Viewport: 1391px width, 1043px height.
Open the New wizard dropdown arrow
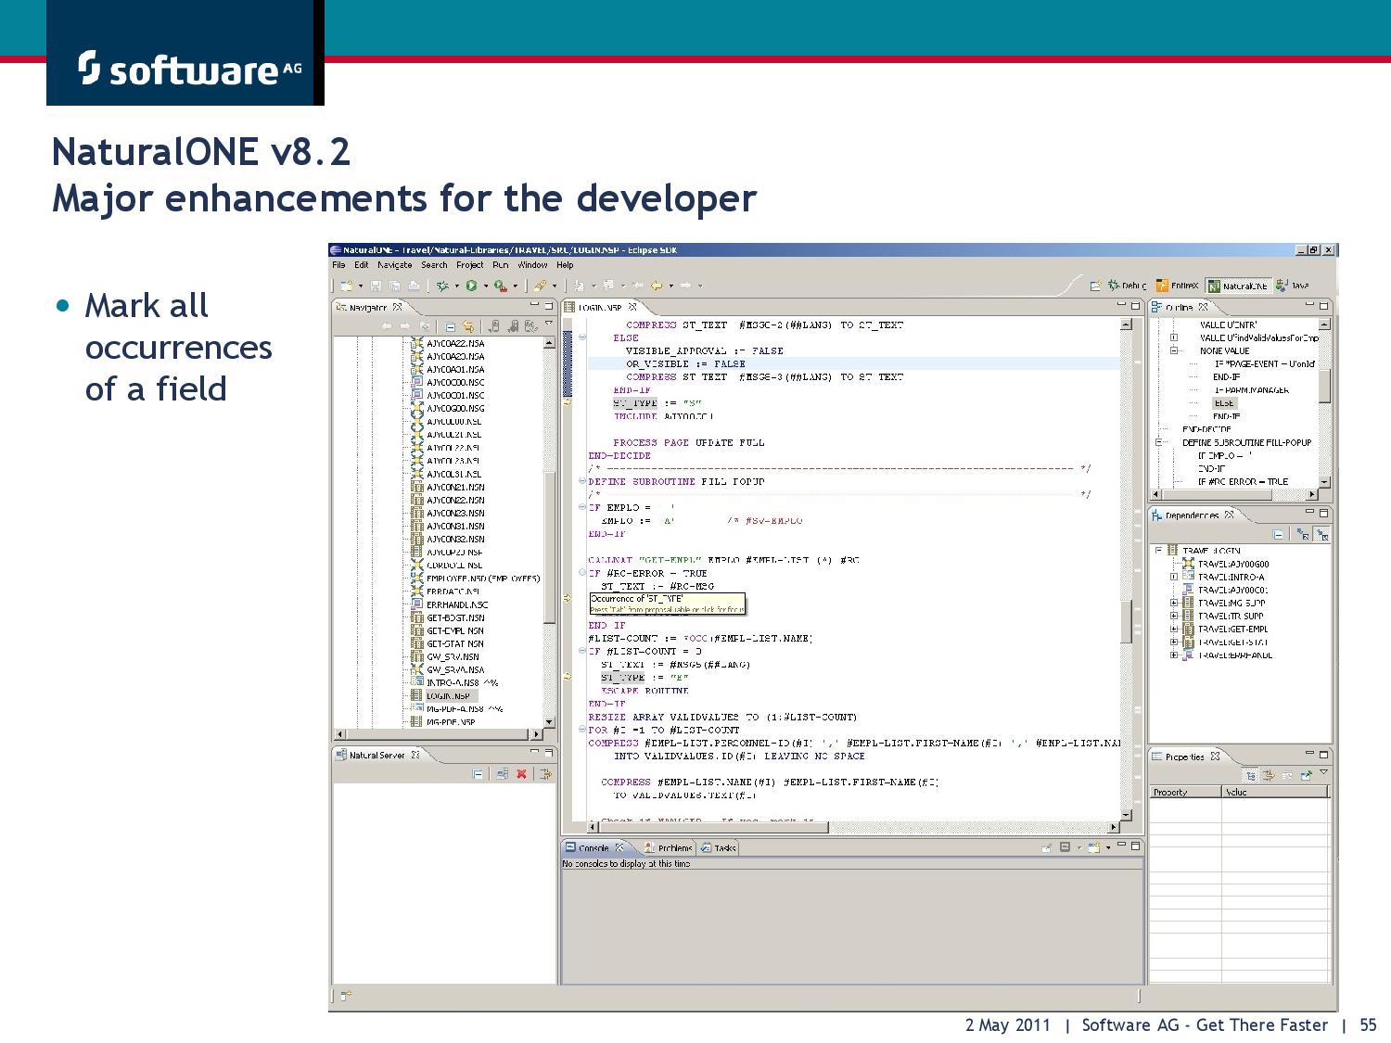coord(361,286)
